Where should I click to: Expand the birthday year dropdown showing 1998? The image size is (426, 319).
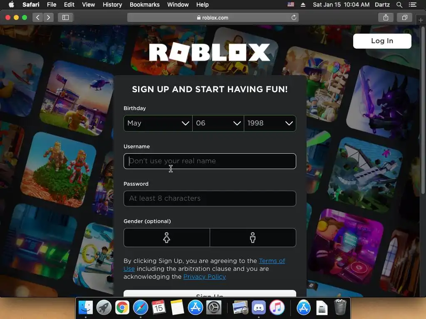[270, 123]
